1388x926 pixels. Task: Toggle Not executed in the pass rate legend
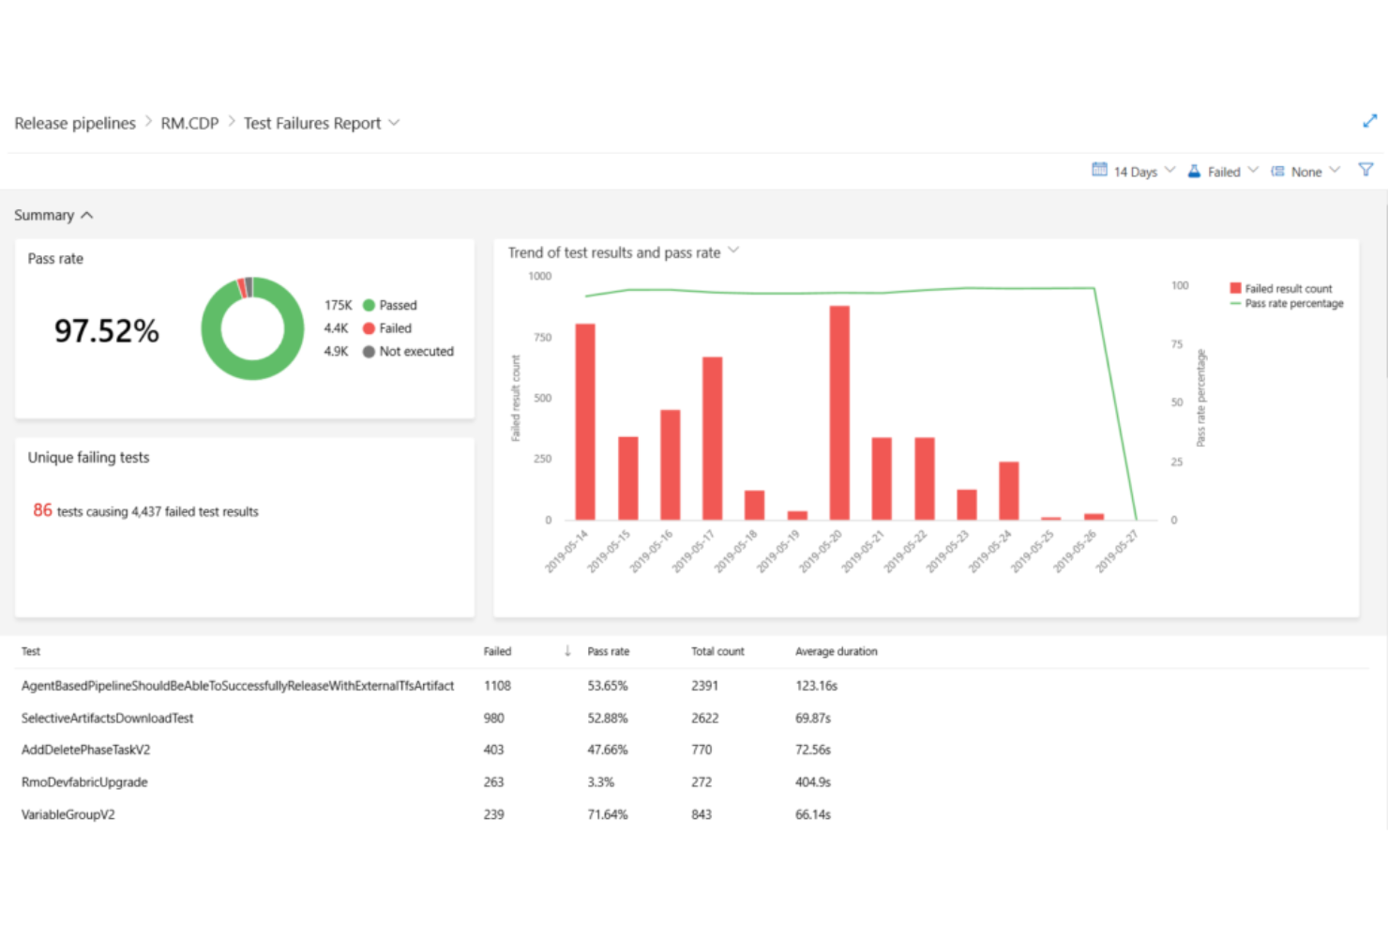(x=368, y=351)
